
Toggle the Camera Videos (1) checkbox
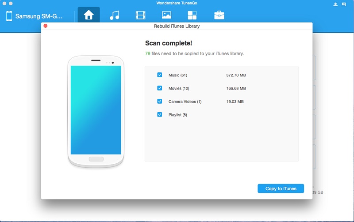[x=160, y=102]
